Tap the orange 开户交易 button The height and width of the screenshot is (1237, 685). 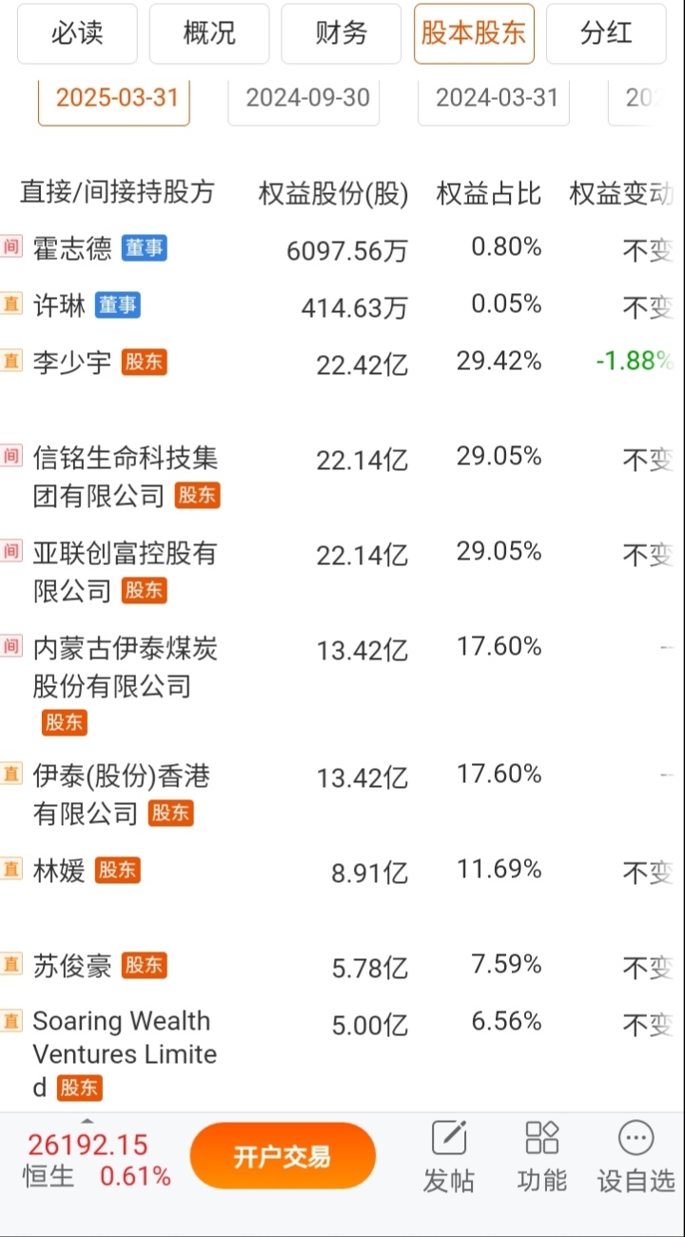pyautogui.click(x=283, y=1156)
